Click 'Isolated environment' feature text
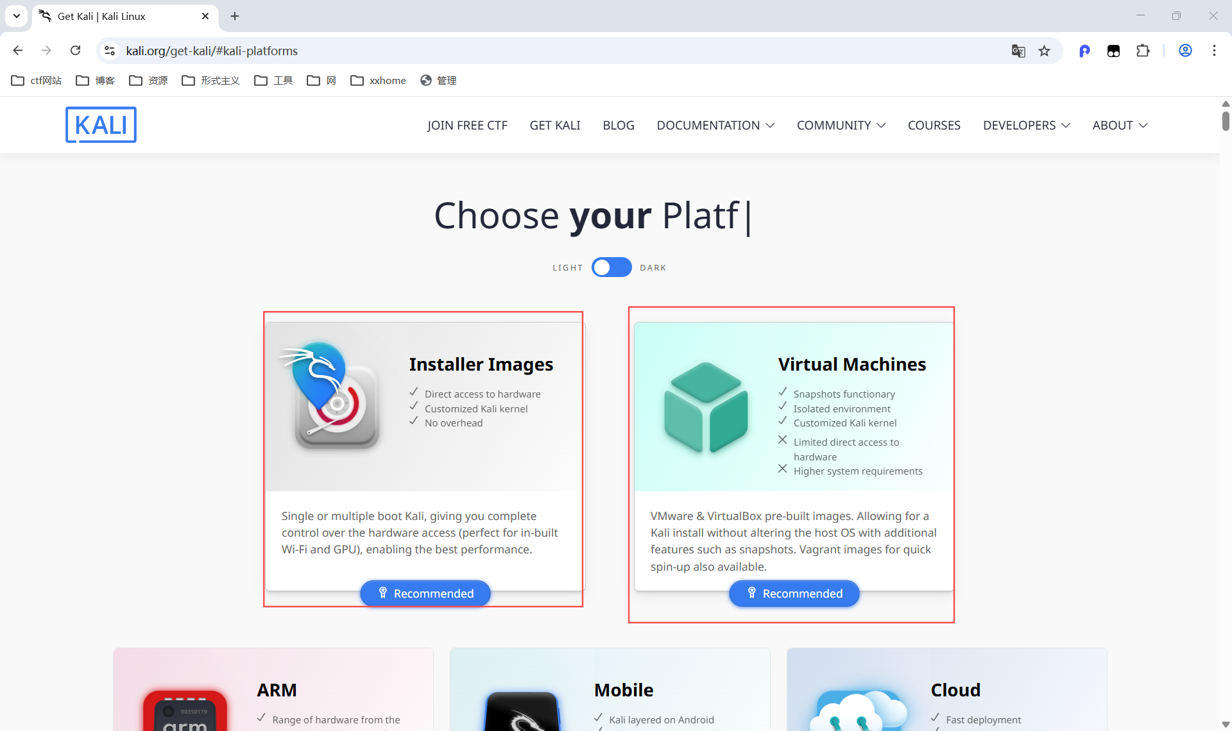The image size is (1232, 731). (842, 409)
